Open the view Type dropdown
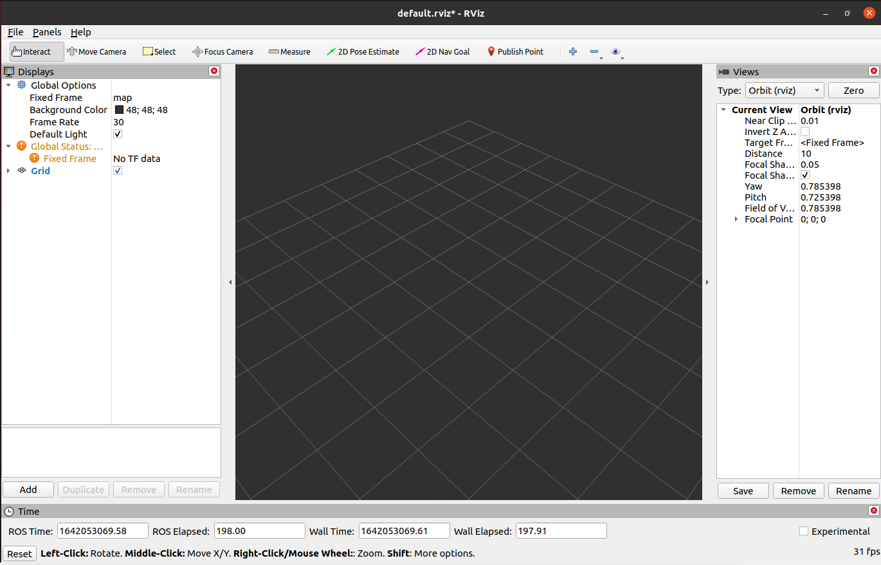 785,91
